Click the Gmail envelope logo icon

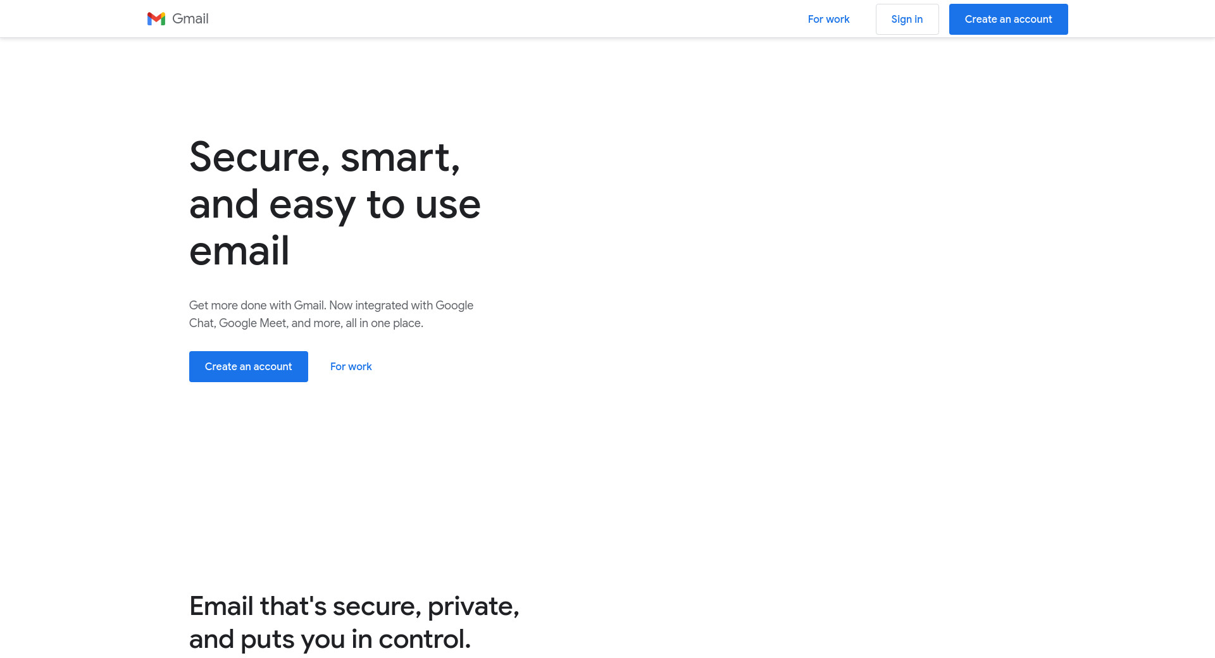tap(156, 19)
